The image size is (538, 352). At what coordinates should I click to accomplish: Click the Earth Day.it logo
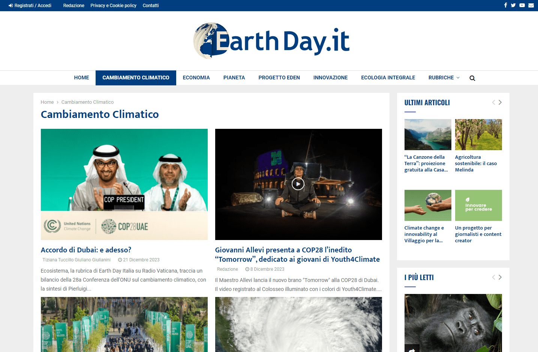click(x=271, y=41)
